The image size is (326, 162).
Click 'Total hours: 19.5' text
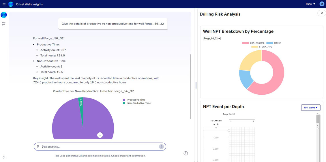52,72
